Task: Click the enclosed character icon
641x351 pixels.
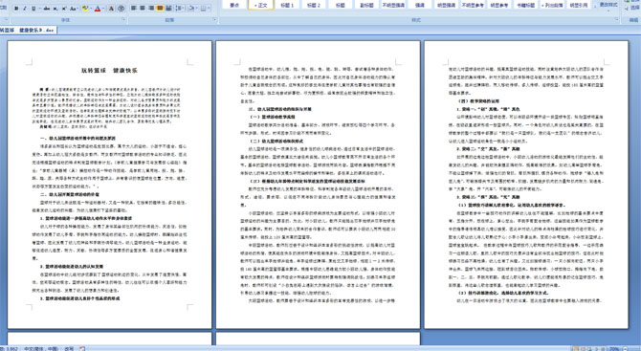Action: [121, 9]
